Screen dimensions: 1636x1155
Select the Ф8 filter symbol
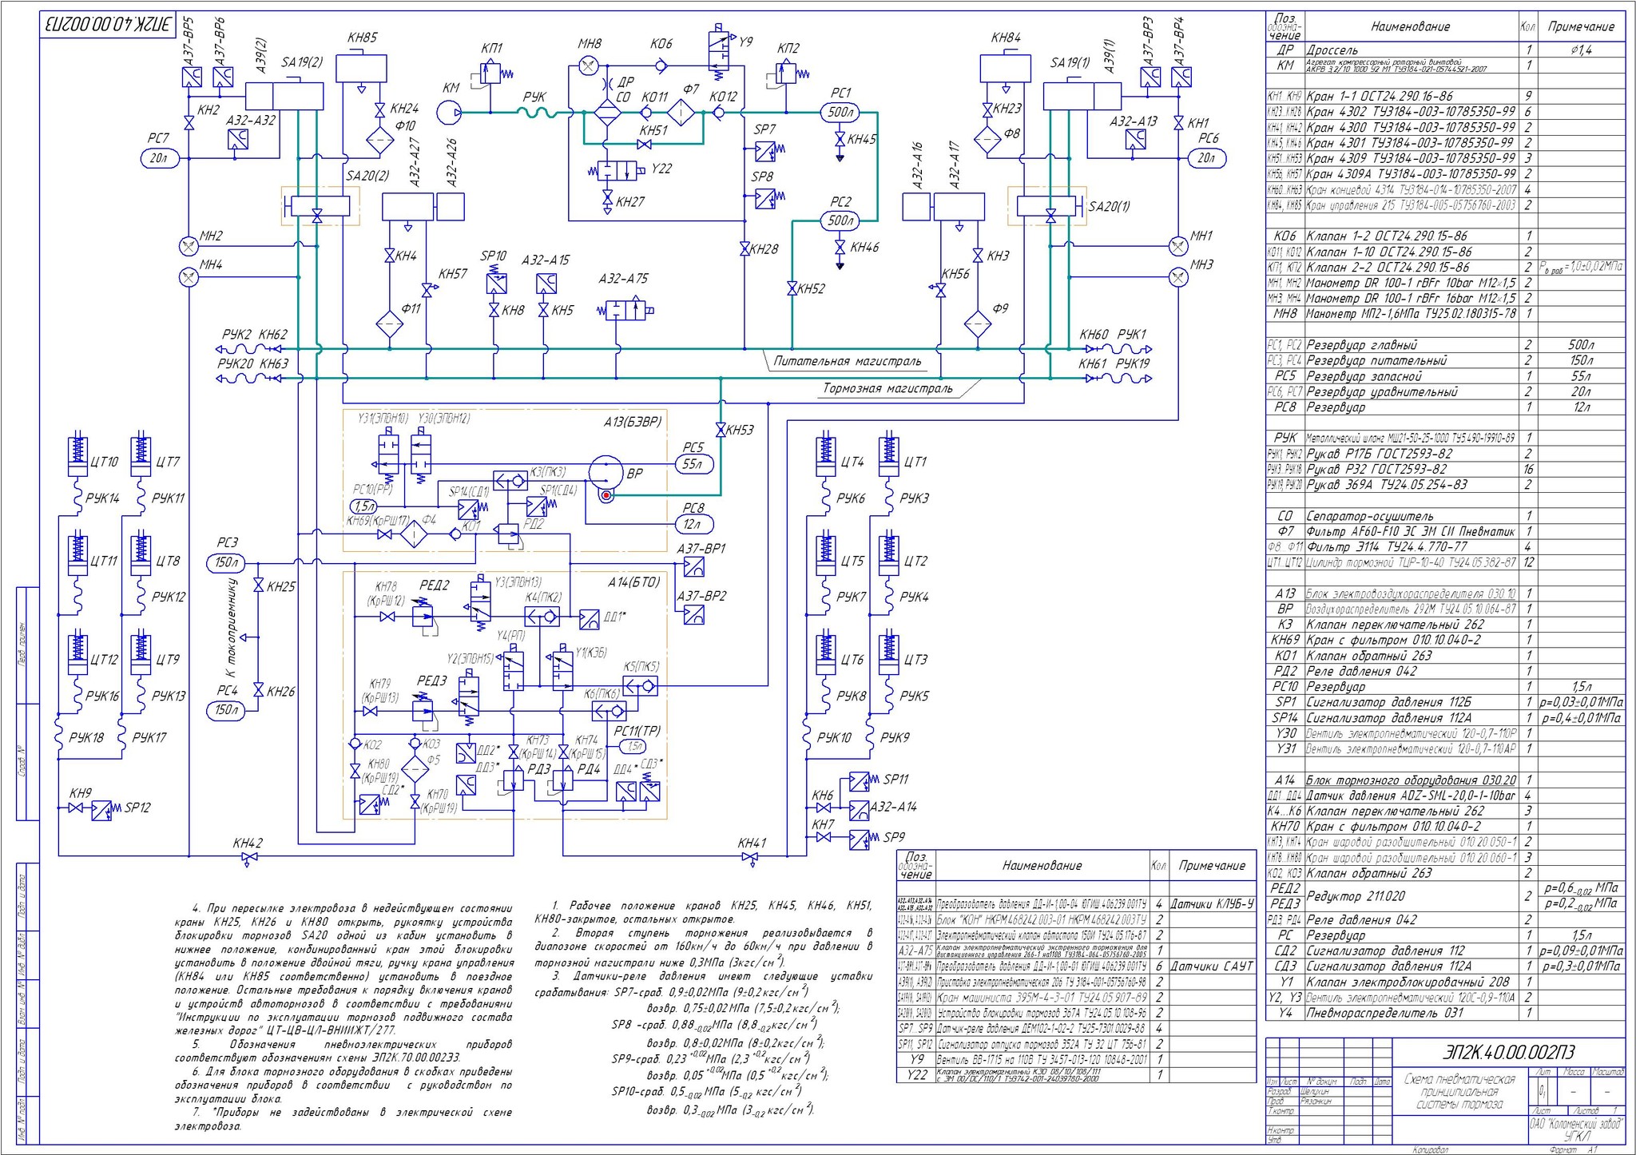987,140
